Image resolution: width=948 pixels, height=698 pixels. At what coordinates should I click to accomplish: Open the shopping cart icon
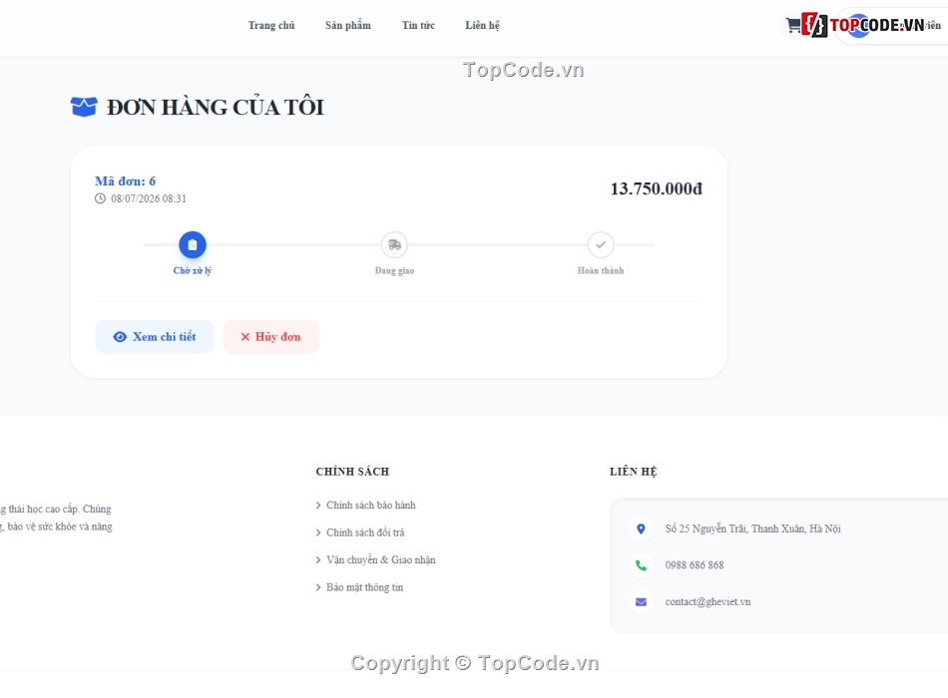[792, 25]
